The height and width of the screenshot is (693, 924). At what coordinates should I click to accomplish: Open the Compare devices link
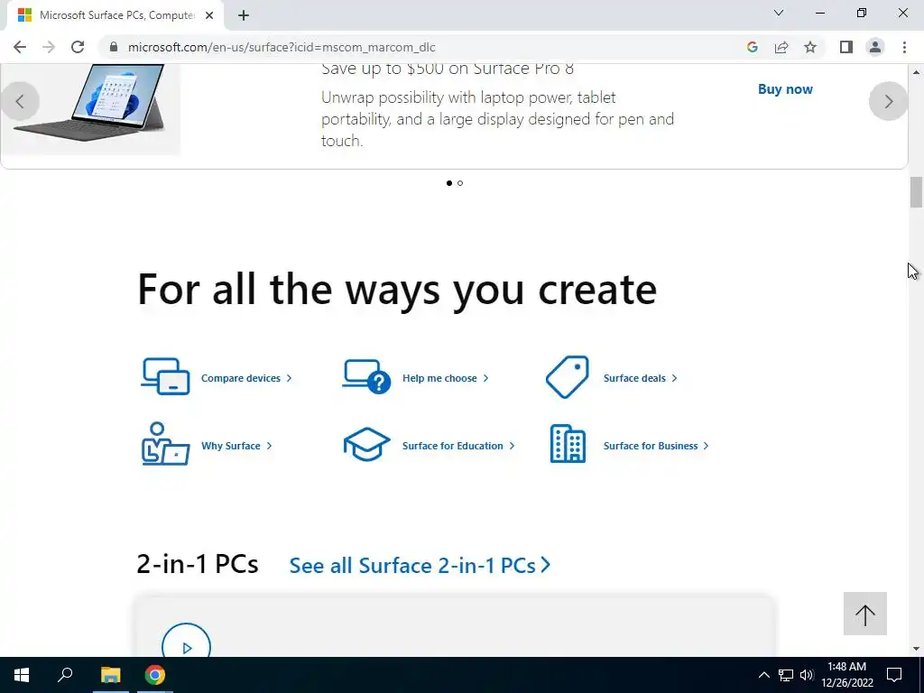[x=246, y=378]
